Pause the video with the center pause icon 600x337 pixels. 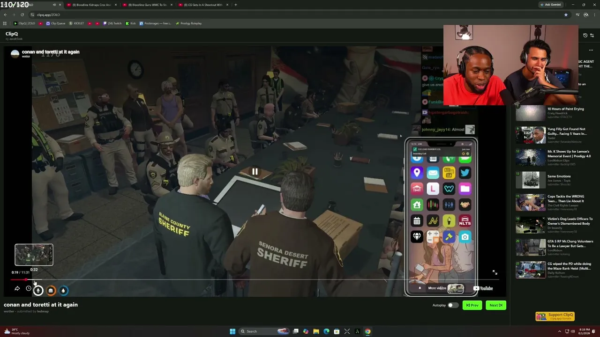click(x=255, y=172)
